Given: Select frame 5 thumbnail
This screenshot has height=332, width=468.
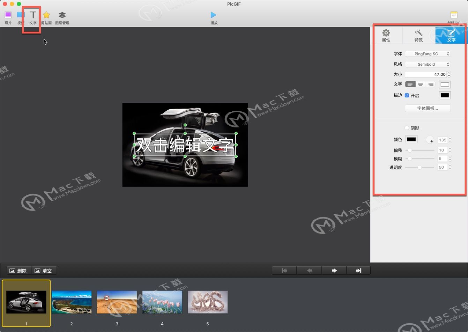Looking at the screenshot, I should click(x=208, y=302).
